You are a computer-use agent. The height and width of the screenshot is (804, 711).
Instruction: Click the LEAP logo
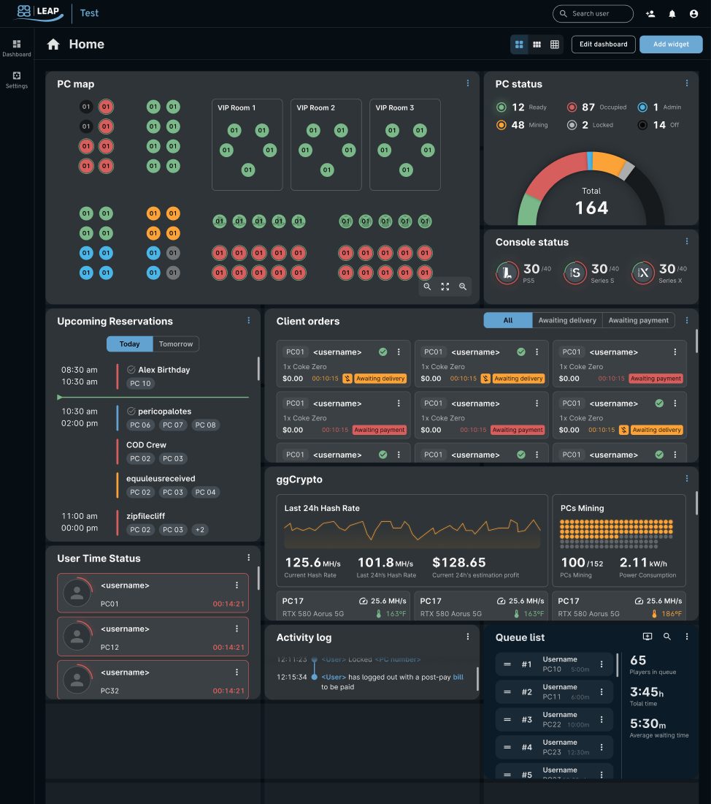[x=39, y=12]
